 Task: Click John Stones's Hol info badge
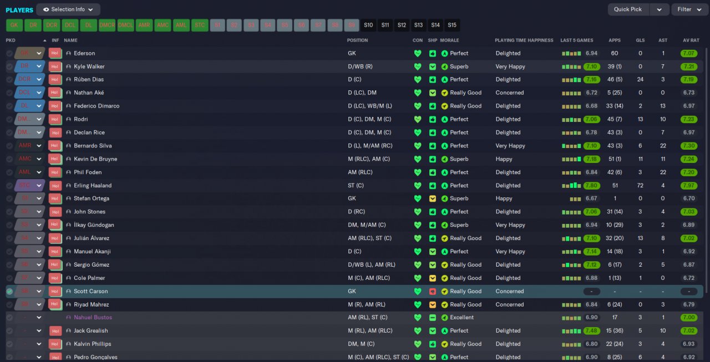coord(54,212)
